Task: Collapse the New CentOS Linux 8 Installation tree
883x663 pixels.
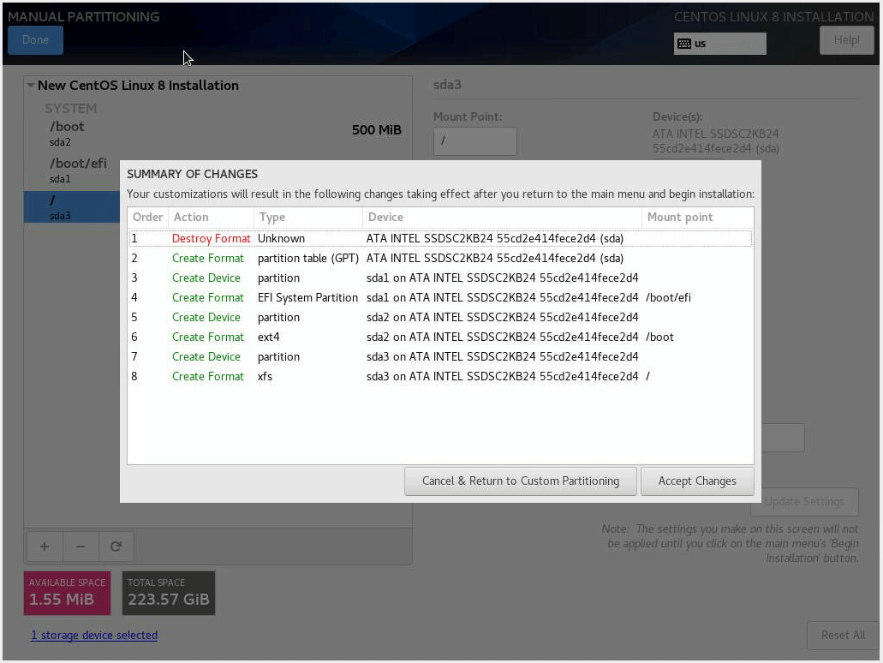Action: tap(31, 86)
